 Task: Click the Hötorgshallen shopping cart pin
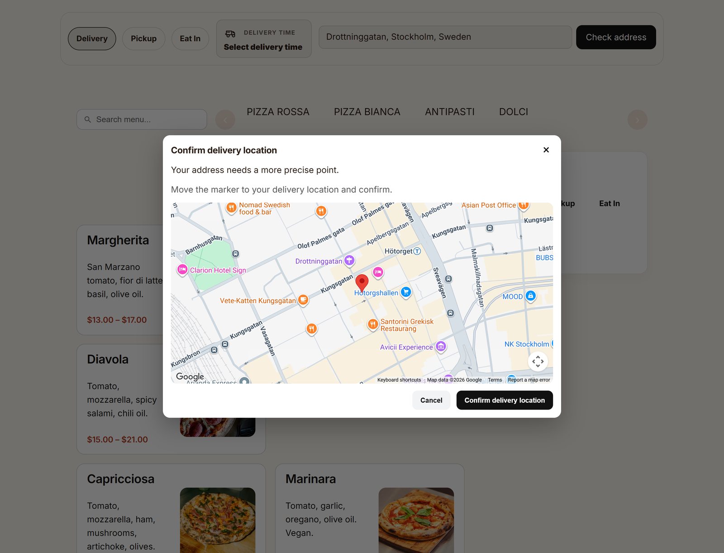coord(406,292)
